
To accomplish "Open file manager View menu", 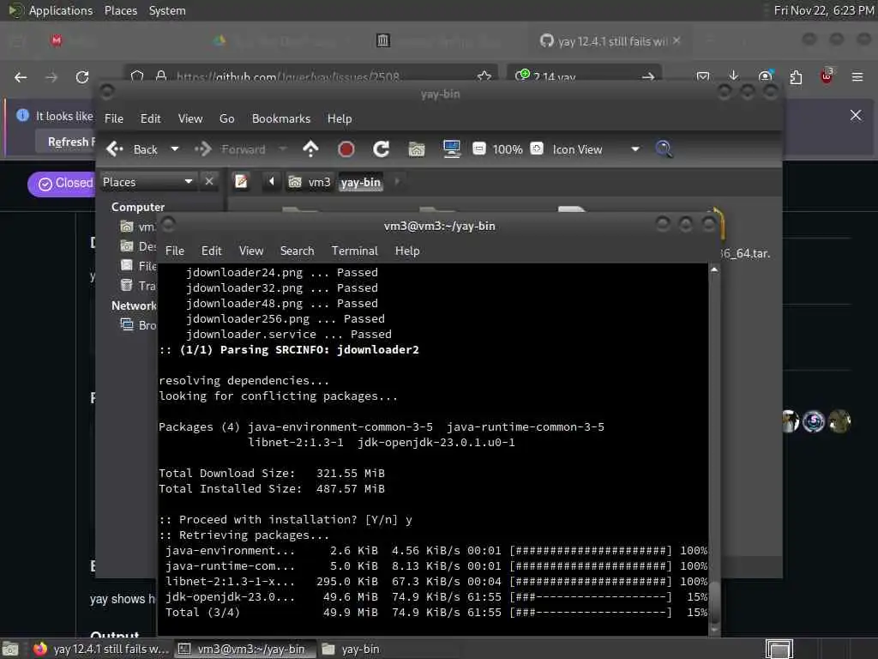I will pos(190,118).
